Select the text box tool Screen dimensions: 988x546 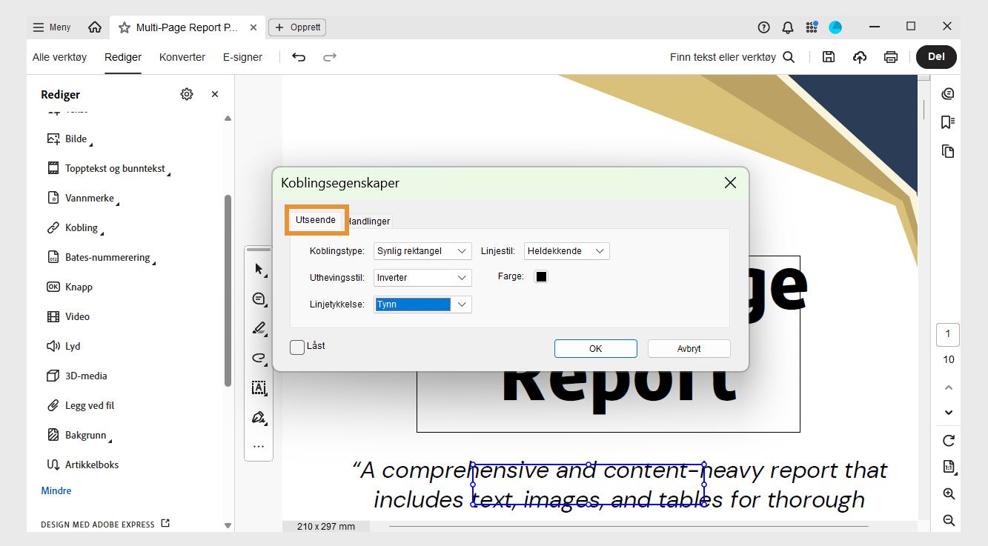pyautogui.click(x=259, y=387)
